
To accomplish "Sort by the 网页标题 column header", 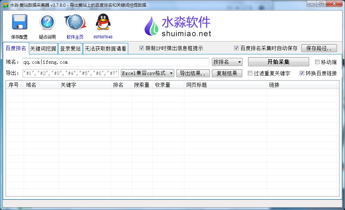I will pos(225,85).
